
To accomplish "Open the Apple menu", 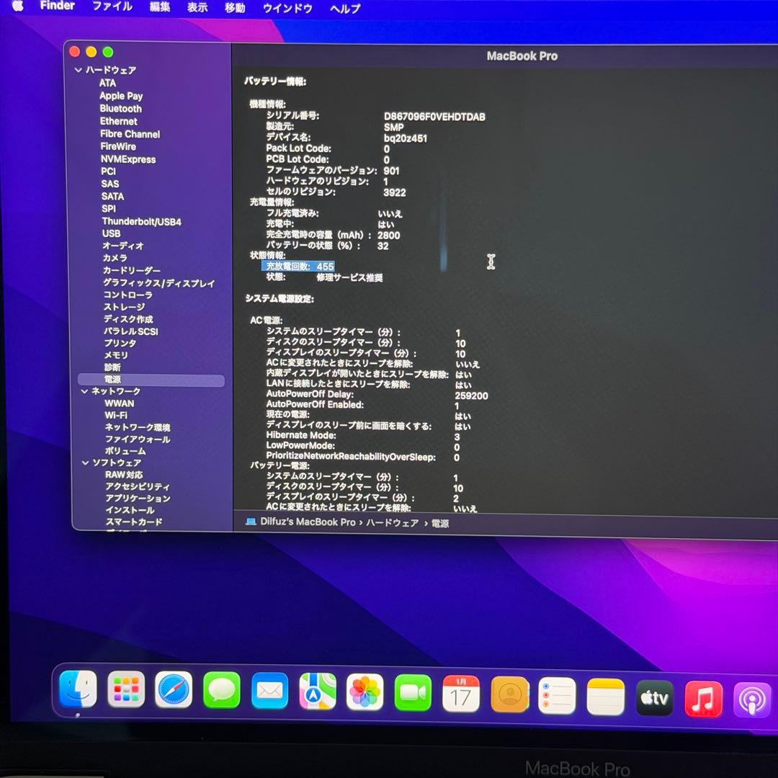I will pyautogui.click(x=17, y=8).
